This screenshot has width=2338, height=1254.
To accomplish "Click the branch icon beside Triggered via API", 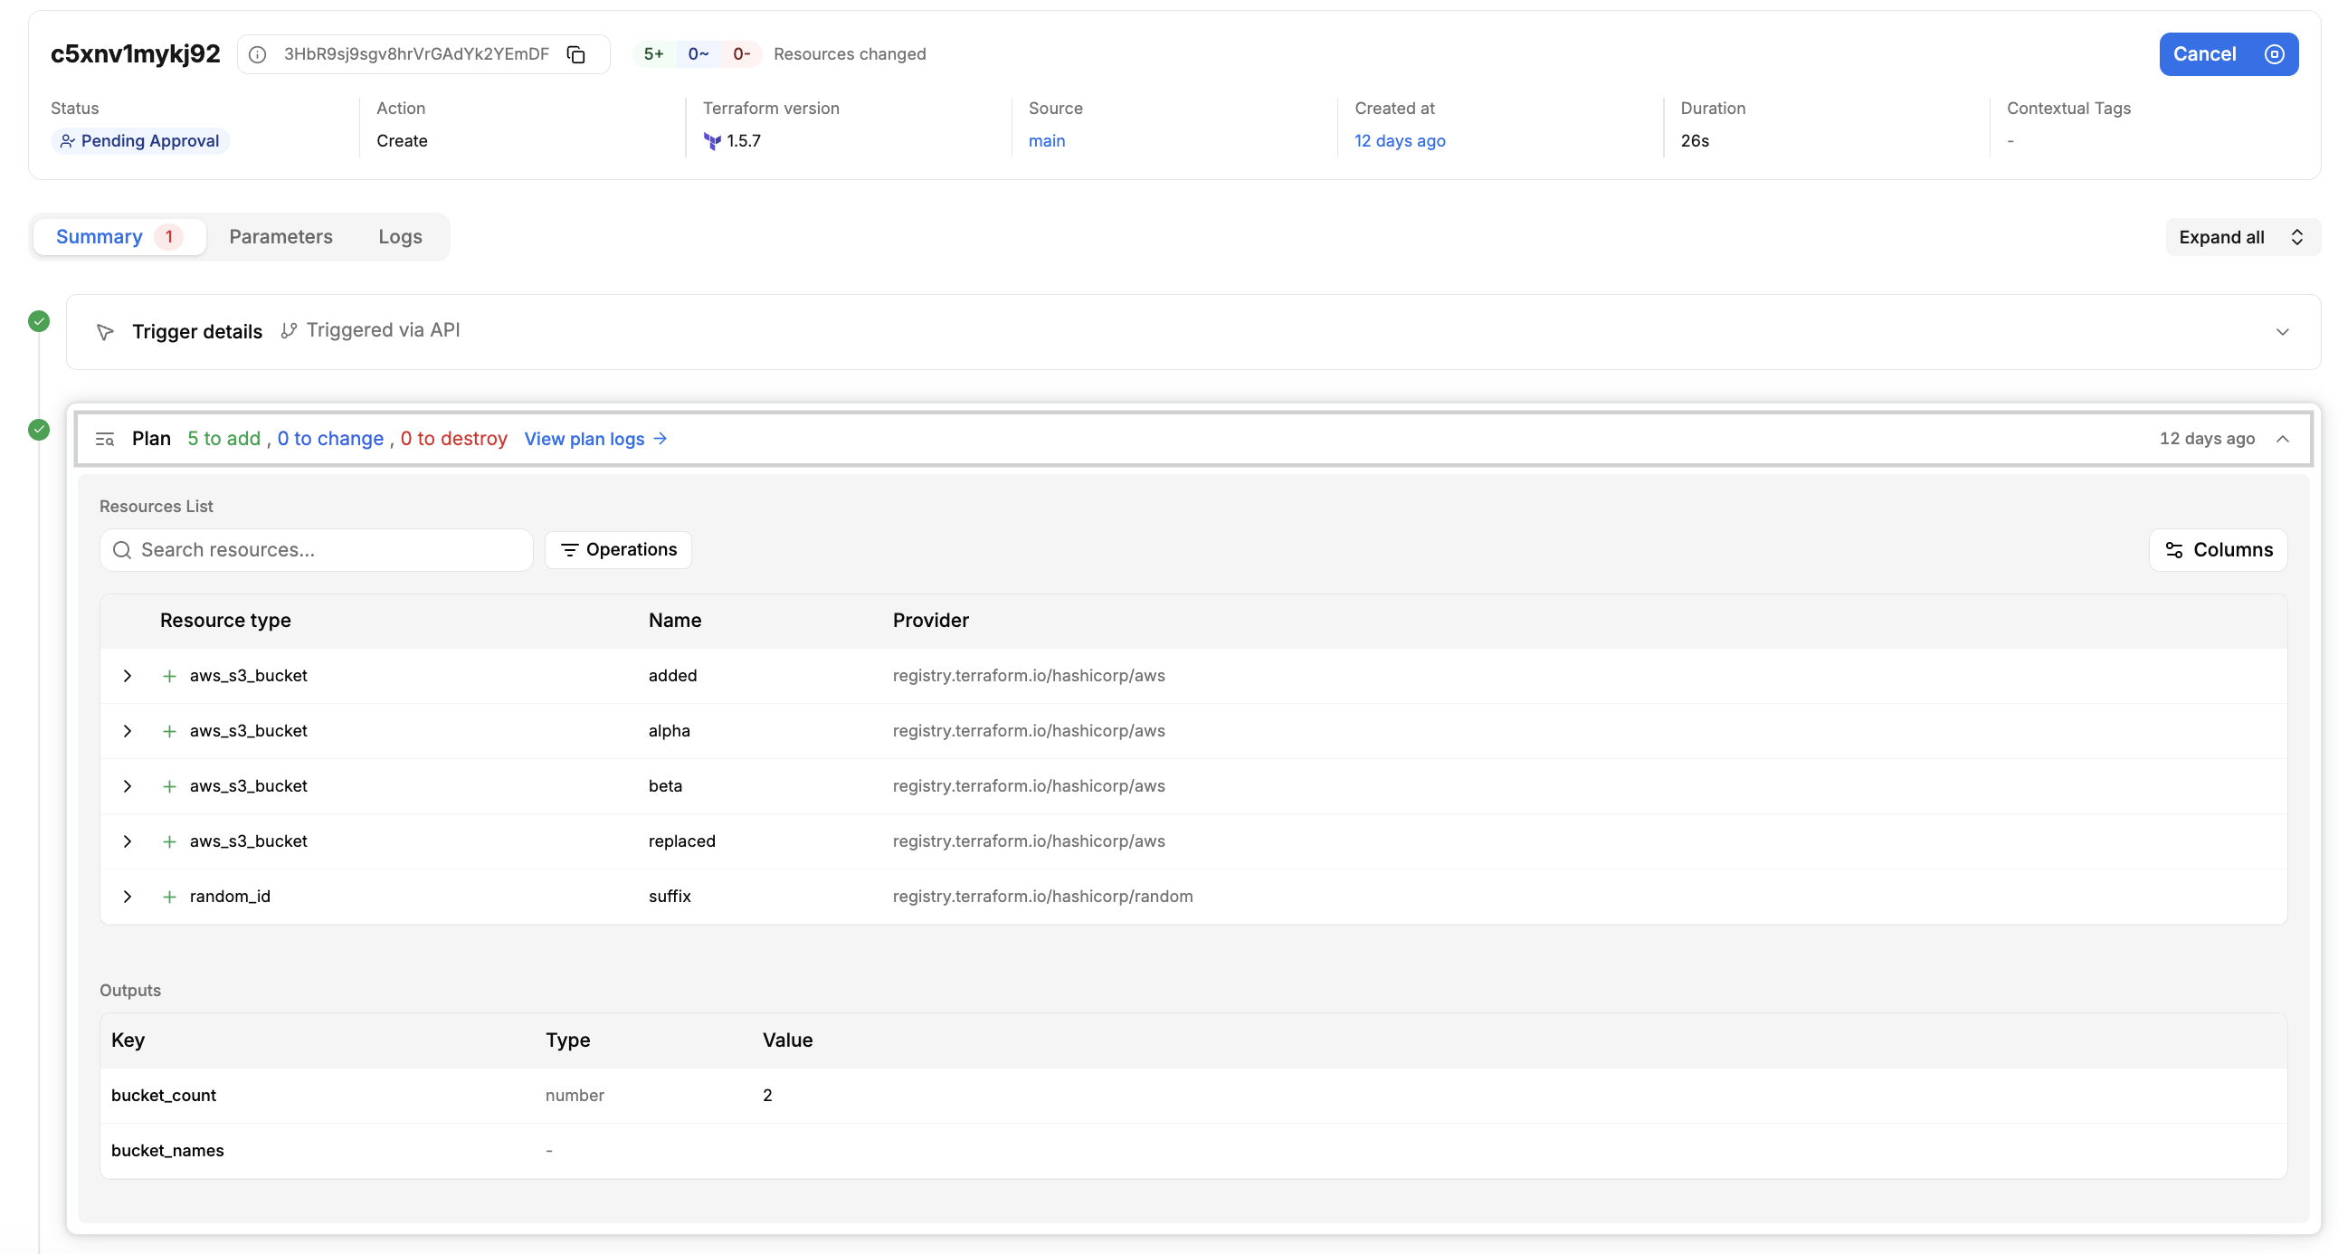I will pos(289,331).
